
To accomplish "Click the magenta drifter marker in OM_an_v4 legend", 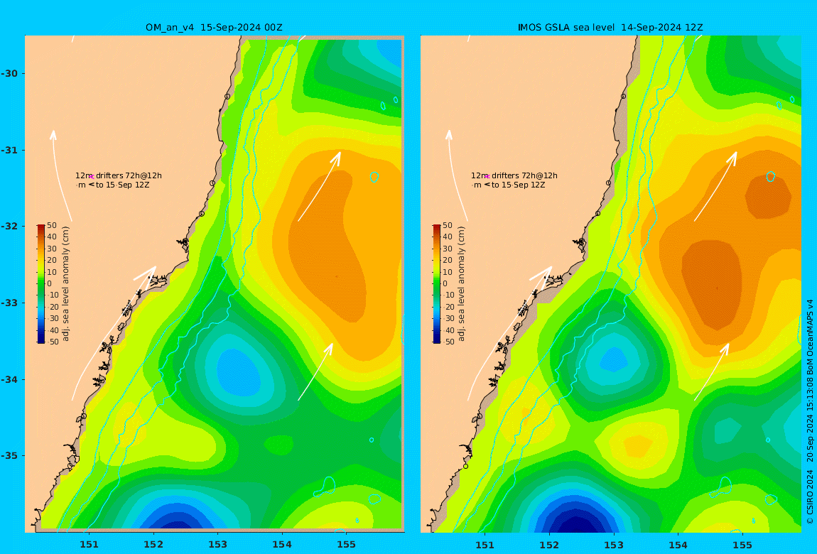I will (91, 177).
